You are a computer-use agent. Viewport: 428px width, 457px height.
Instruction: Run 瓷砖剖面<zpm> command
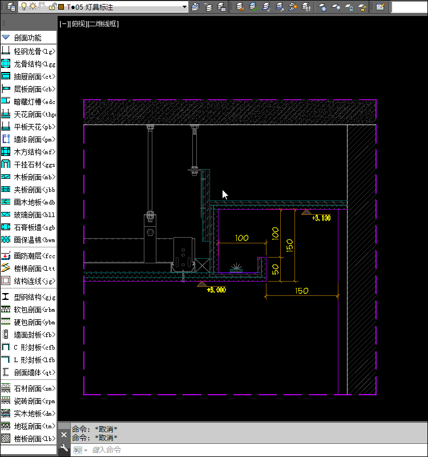pyautogui.click(x=29, y=401)
